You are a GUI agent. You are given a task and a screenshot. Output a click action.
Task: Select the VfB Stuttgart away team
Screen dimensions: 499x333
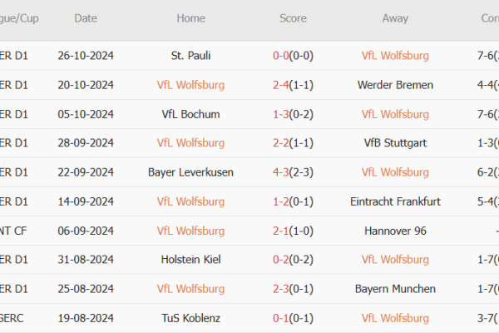point(395,143)
